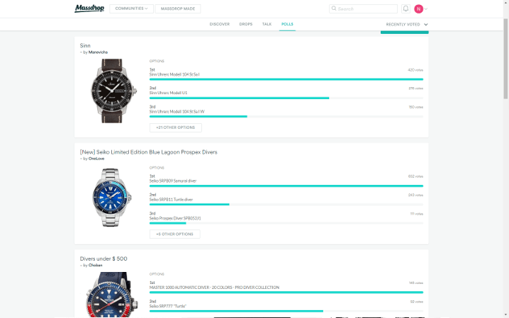Open Seiko Blue Lagoon Prospex Divers poll
509x318 pixels.
149,152
